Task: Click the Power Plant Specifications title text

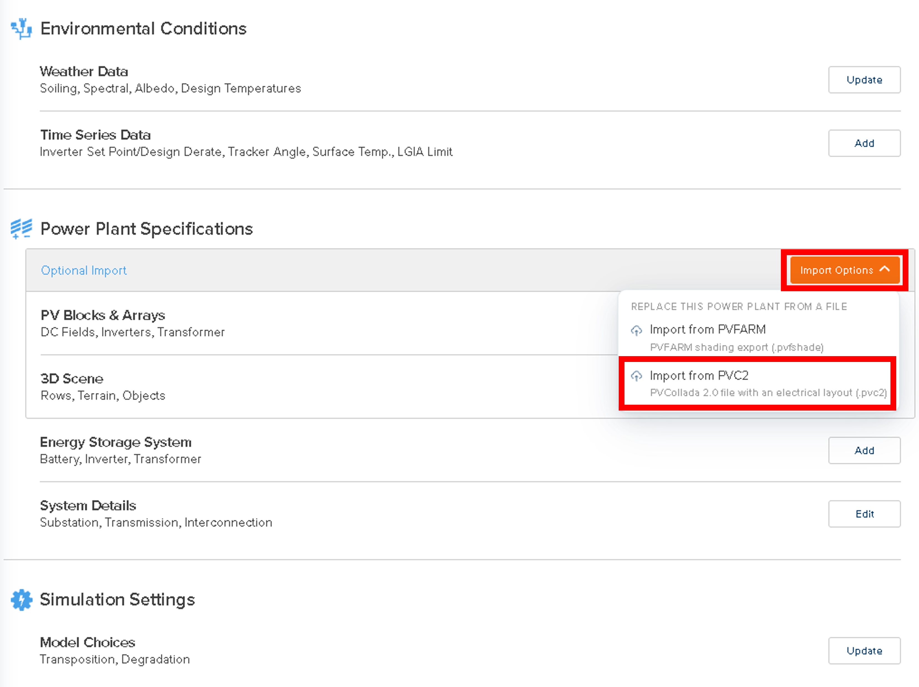Action: click(147, 229)
